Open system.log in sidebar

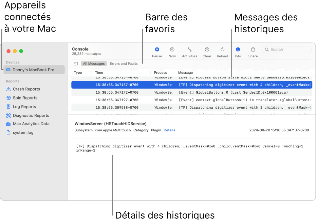click(x=23, y=133)
